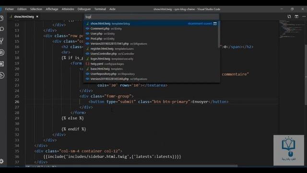Open the Edition menu
Screen dimensions: 307x173
22,9
